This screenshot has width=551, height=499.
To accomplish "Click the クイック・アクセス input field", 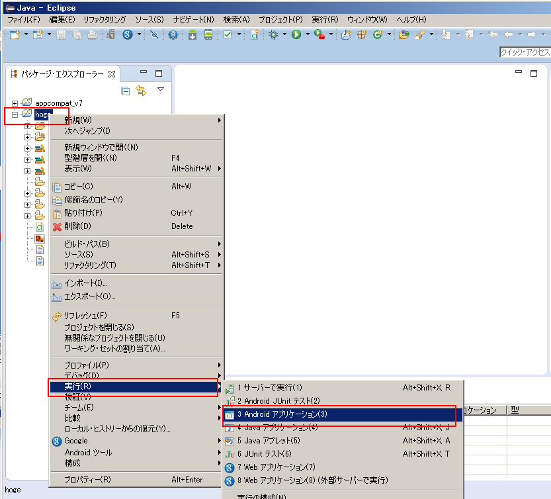I will (x=525, y=52).
